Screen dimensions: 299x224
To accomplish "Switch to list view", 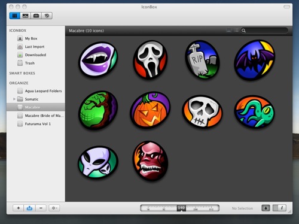I will [236, 31].
